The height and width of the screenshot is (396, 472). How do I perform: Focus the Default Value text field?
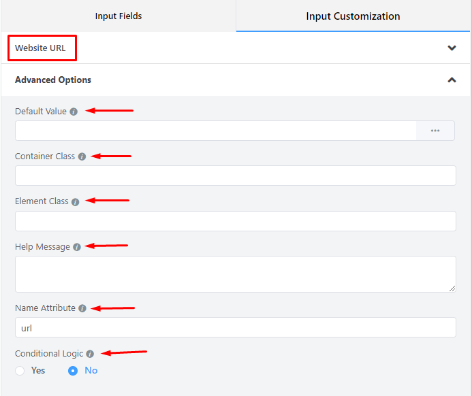pyautogui.click(x=215, y=131)
